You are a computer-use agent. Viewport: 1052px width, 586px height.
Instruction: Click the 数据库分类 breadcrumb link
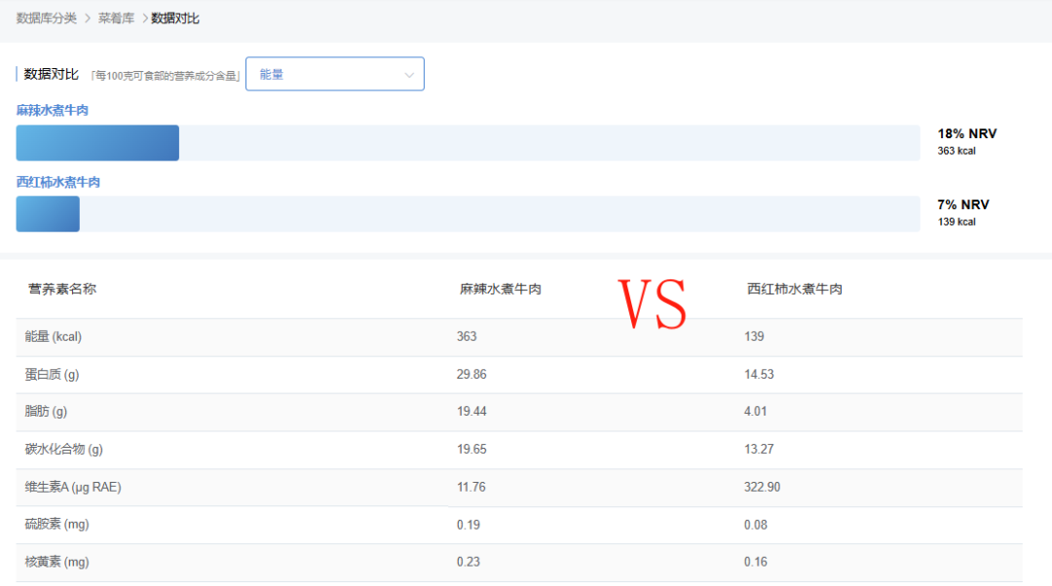(x=47, y=18)
